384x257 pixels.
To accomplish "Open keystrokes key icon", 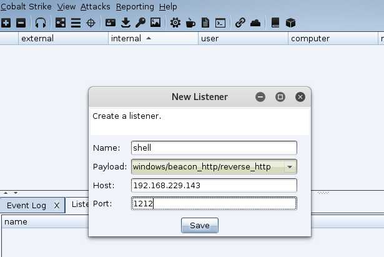I will 140,23.
